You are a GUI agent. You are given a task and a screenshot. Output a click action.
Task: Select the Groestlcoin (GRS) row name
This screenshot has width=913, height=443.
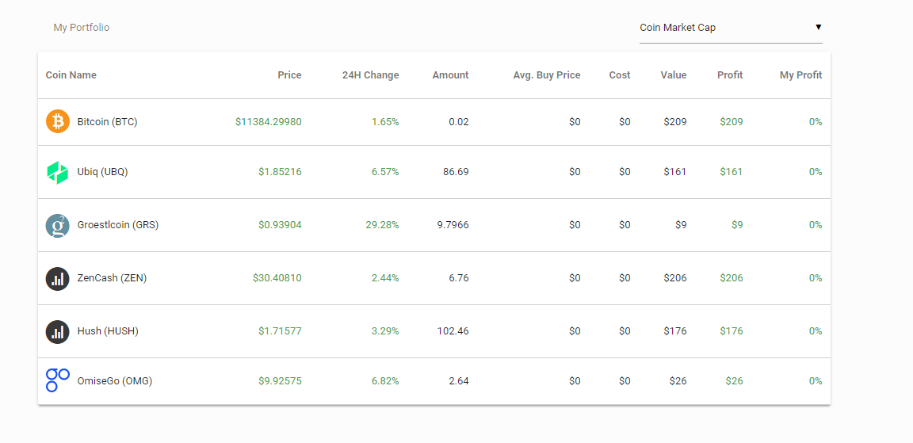(x=117, y=225)
